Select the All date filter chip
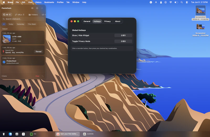 tap(4, 24)
